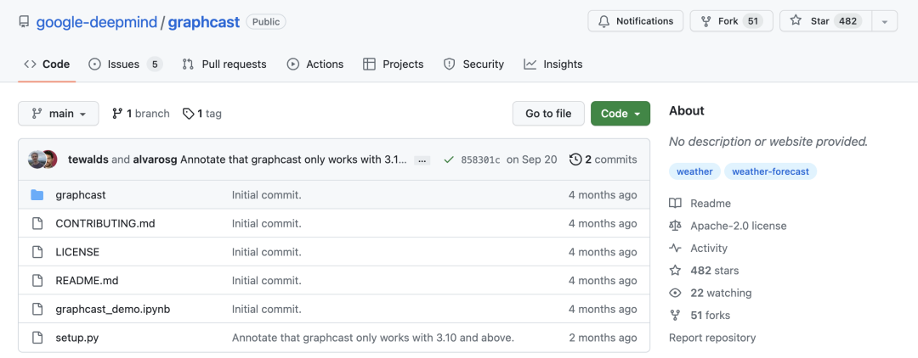Click tewalds avatar thumbnail

coord(35,159)
